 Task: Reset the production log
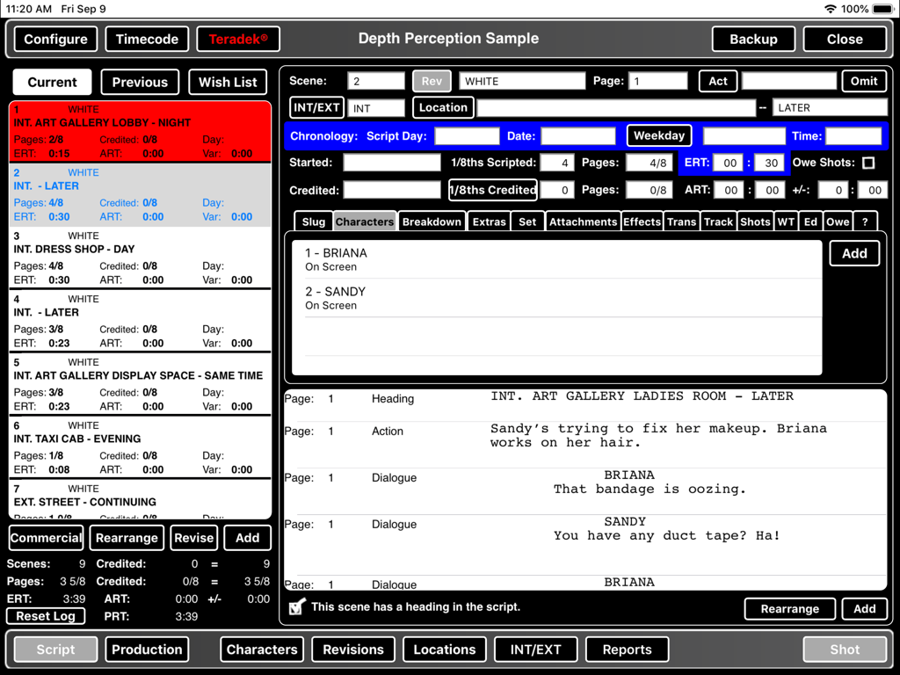pyautogui.click(x=45, y=616)
